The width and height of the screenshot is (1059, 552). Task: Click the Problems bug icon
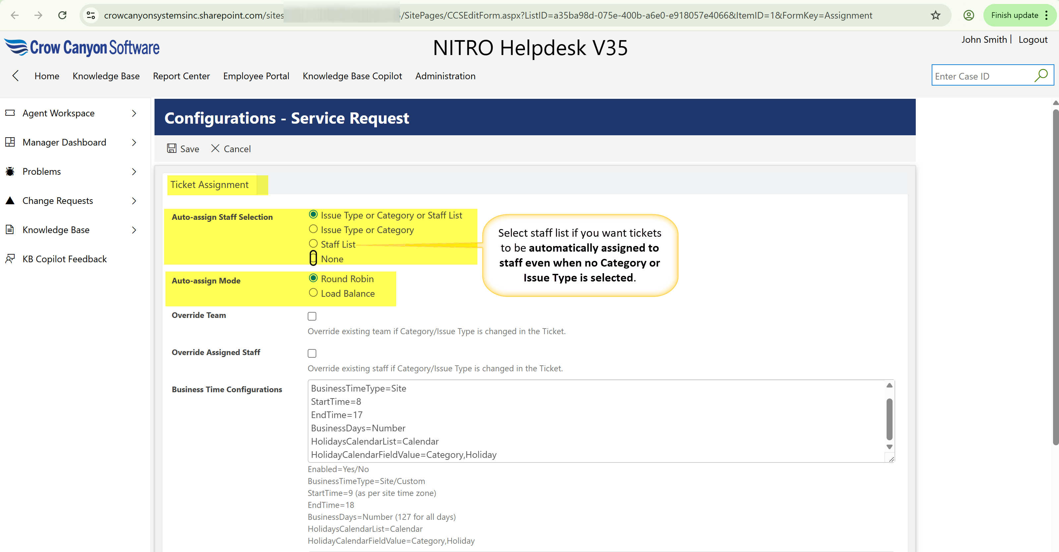point(10,171)
